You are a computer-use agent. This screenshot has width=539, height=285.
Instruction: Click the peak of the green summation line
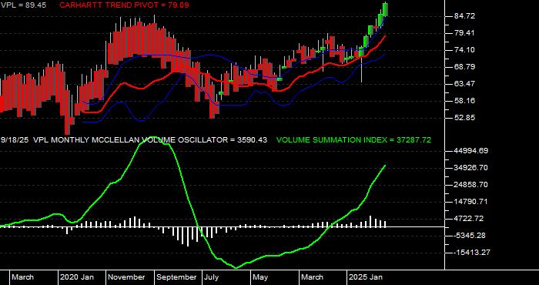(153, 138)
